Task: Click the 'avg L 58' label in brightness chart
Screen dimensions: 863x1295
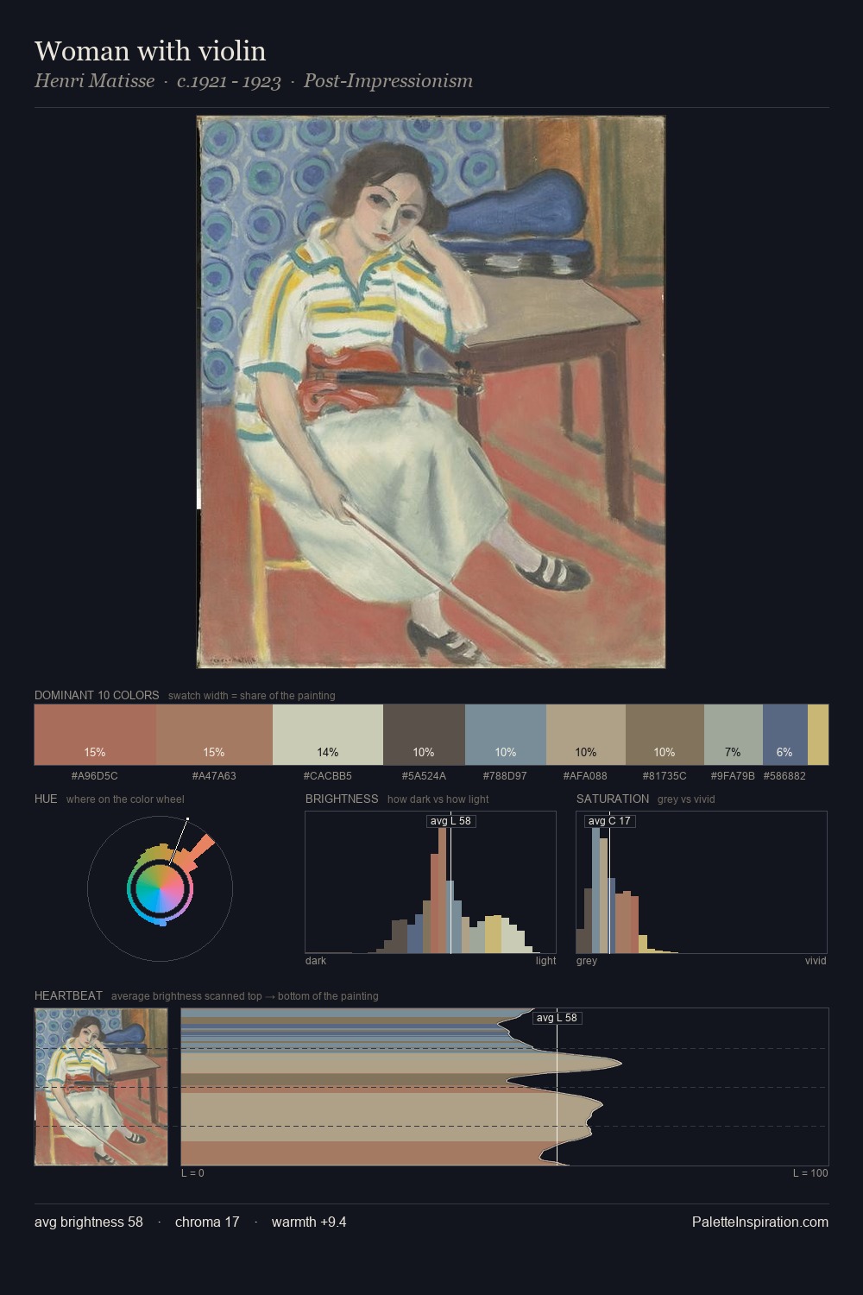Action: tap(451, 821)
